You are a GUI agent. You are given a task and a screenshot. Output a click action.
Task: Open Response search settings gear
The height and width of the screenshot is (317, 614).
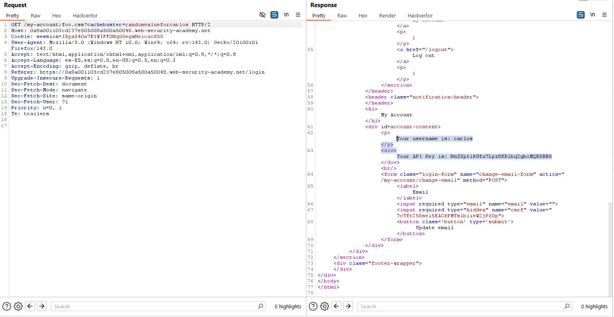click(x=325, y=306)
